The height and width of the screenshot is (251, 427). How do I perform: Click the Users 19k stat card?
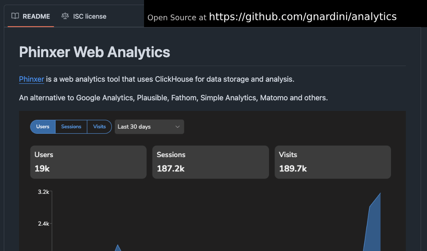(x=88, y=162)
